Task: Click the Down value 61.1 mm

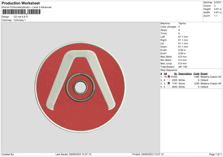Action: (183, 47)
